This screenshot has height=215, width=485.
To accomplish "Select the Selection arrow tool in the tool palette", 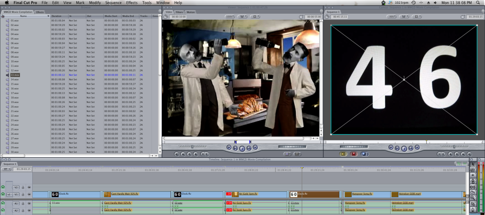I will coord(472,164).
